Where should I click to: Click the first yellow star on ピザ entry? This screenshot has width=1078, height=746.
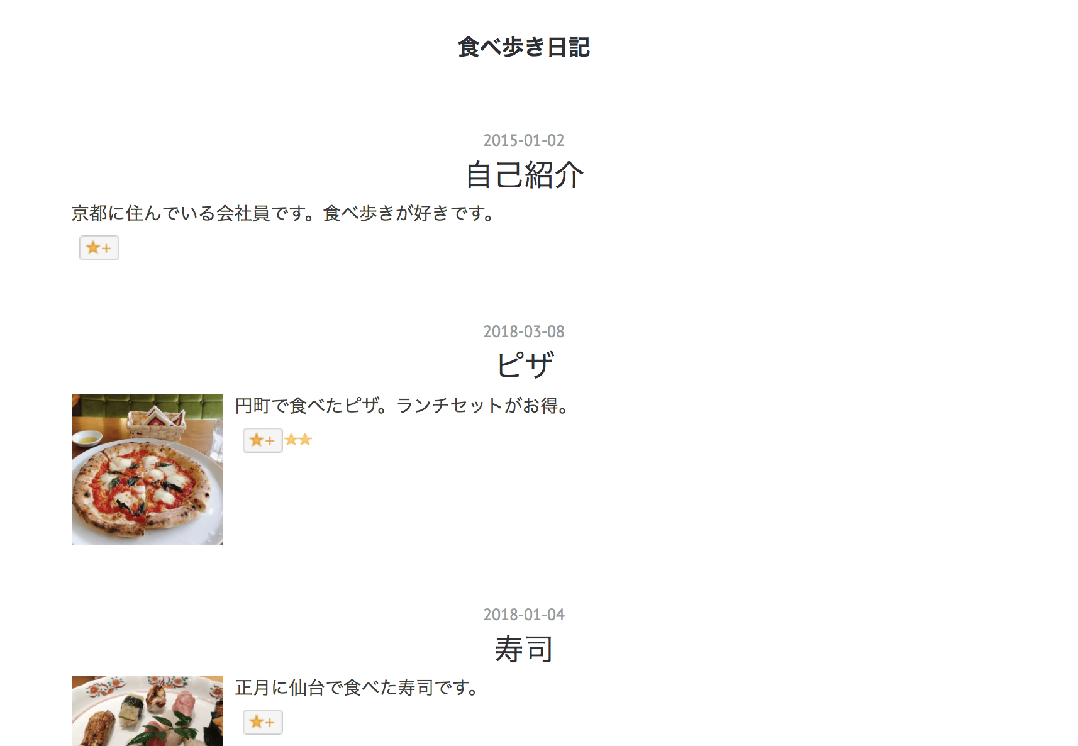291,440
